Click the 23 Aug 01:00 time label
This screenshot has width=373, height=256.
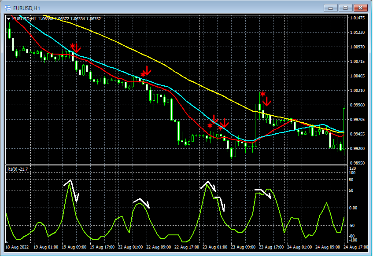click(x=215, y=247)
